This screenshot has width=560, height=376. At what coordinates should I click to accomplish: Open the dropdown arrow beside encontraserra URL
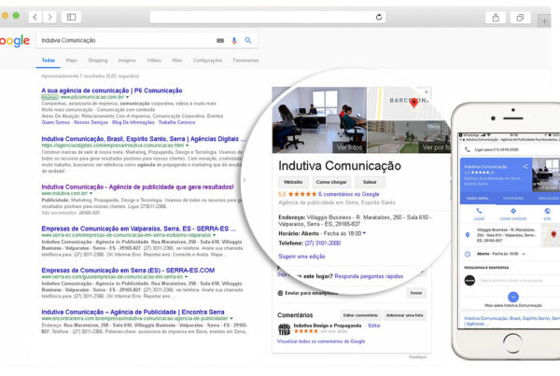coord(231,318)
